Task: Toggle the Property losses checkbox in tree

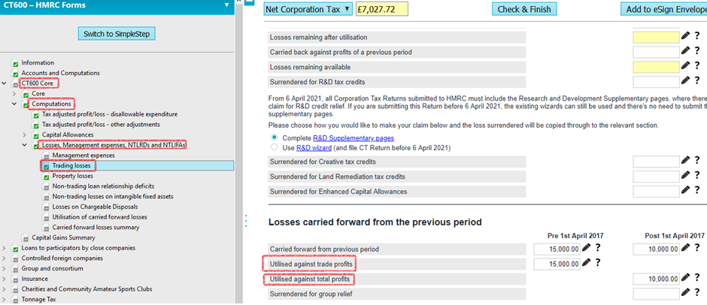Action: tap(46, 176)
